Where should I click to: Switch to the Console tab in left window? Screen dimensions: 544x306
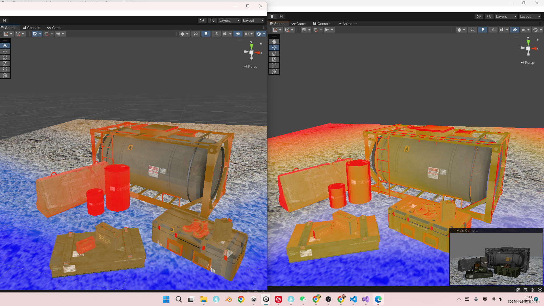point(31,28)
